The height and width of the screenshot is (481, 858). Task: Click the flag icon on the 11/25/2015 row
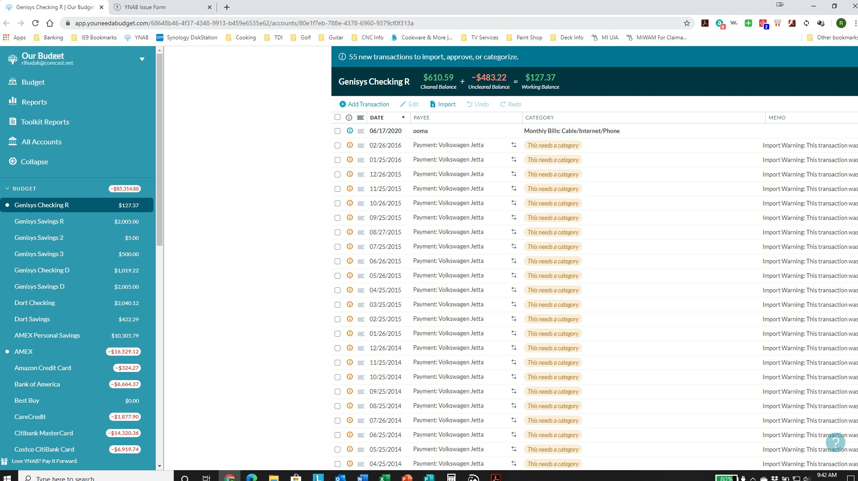click(361, 189)
